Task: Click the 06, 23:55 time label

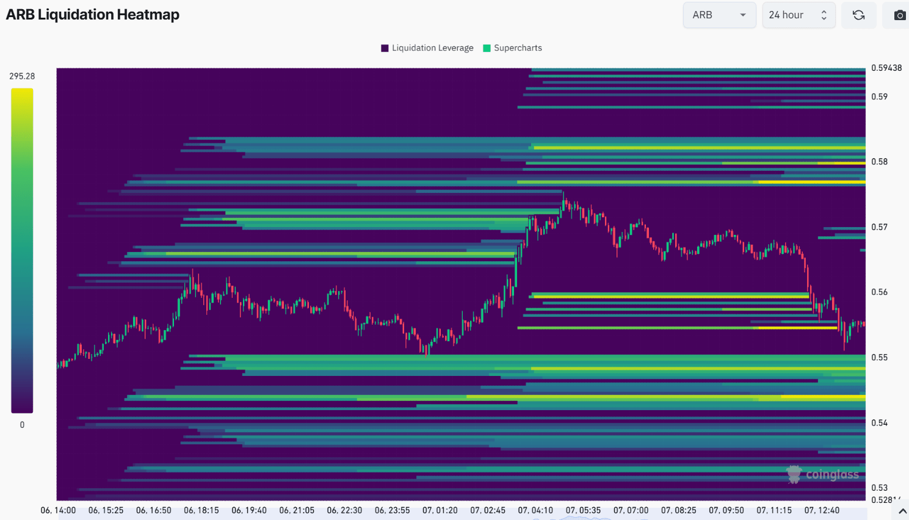Action: (392, 510)
